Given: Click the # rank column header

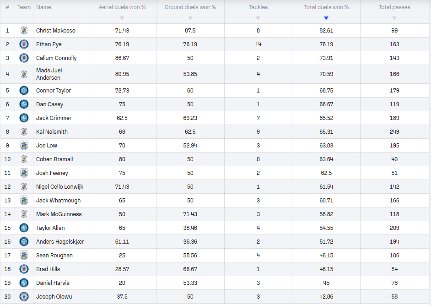Looking at the screenshot, I should tap(7, 7).
